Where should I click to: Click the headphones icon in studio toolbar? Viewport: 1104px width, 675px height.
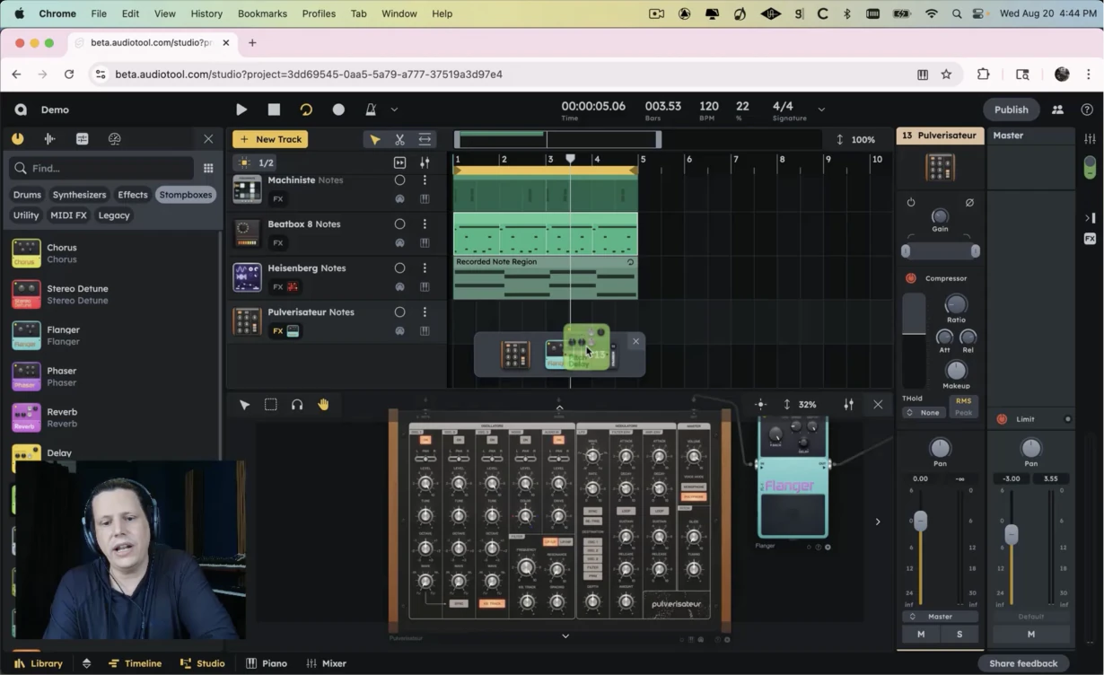(x=297, y=405)
